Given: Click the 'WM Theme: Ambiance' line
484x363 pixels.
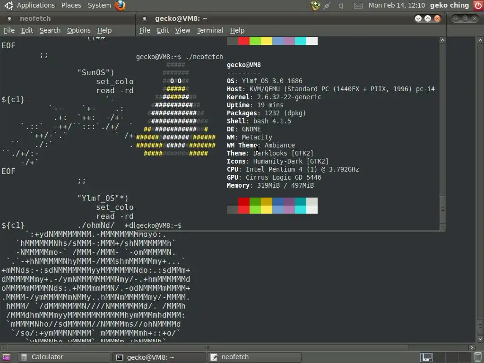Looking at the screenshot, I should coord(261,145).
